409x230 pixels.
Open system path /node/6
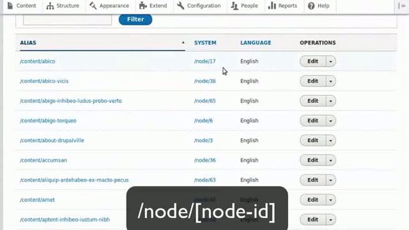pyautogui.click(x=203, y=121)
